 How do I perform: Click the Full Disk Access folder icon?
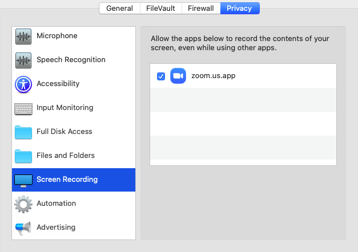coord(23,132)
